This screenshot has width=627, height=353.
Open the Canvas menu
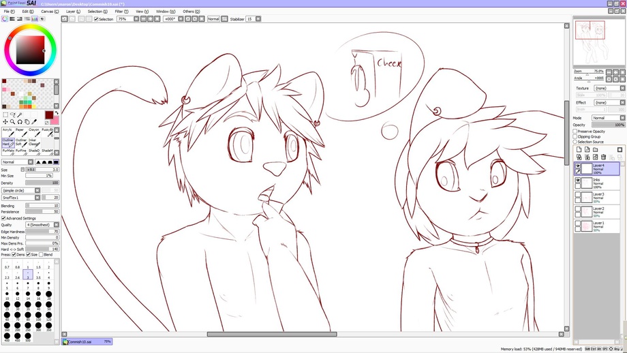coord(50,12)
